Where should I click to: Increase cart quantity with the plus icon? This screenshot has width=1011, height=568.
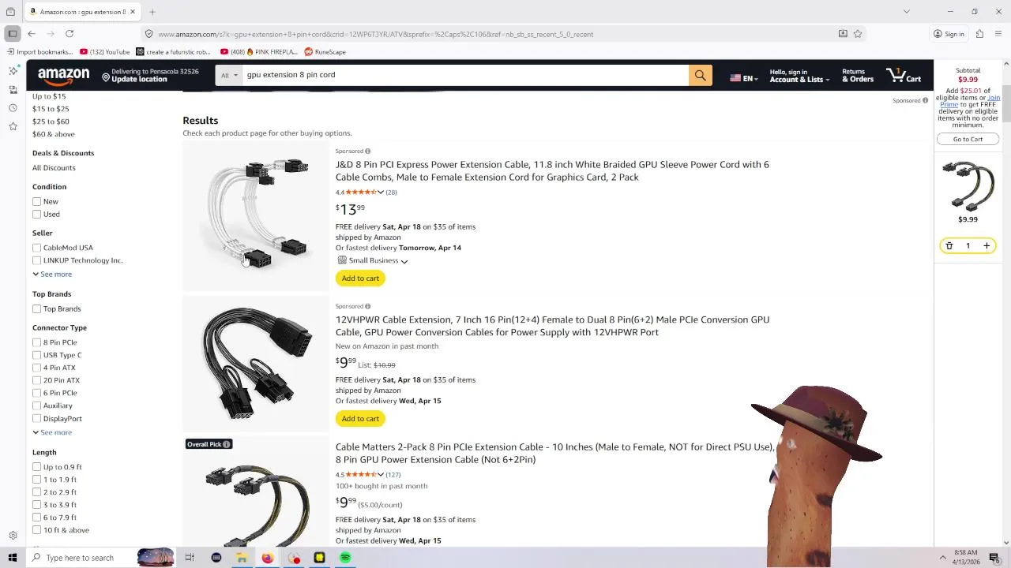pyautogui.click(x=987, y=246)
